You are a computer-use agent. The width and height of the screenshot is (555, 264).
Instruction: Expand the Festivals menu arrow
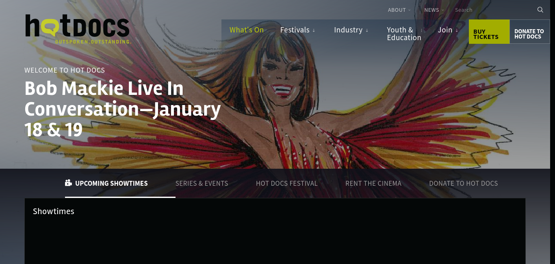pyautogui.click(x=314, y=30)
